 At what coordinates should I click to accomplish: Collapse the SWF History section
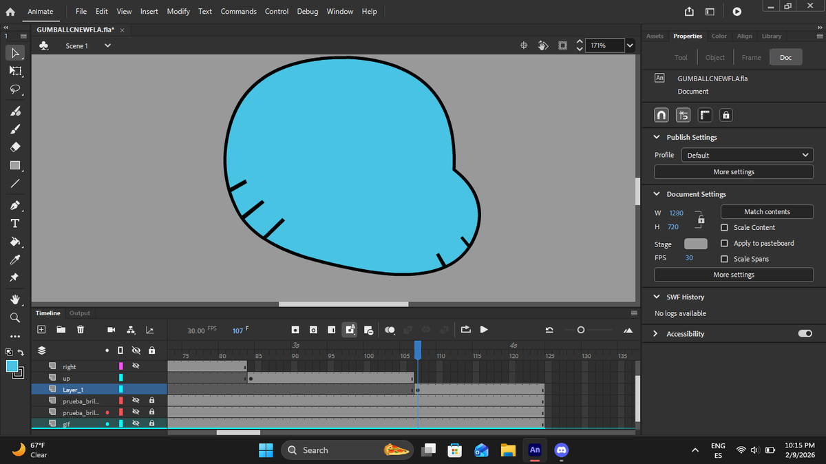(657, 297)
